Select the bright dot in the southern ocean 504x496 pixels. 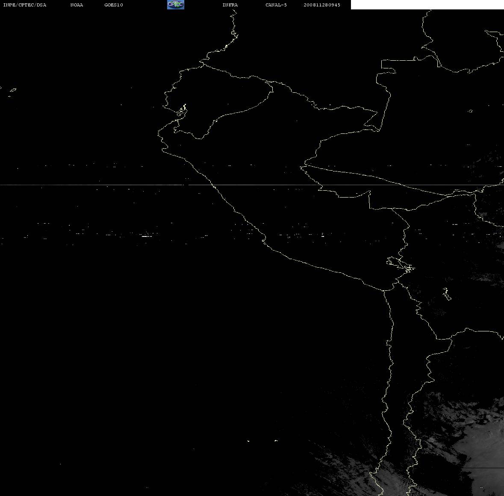coord(248,441)
